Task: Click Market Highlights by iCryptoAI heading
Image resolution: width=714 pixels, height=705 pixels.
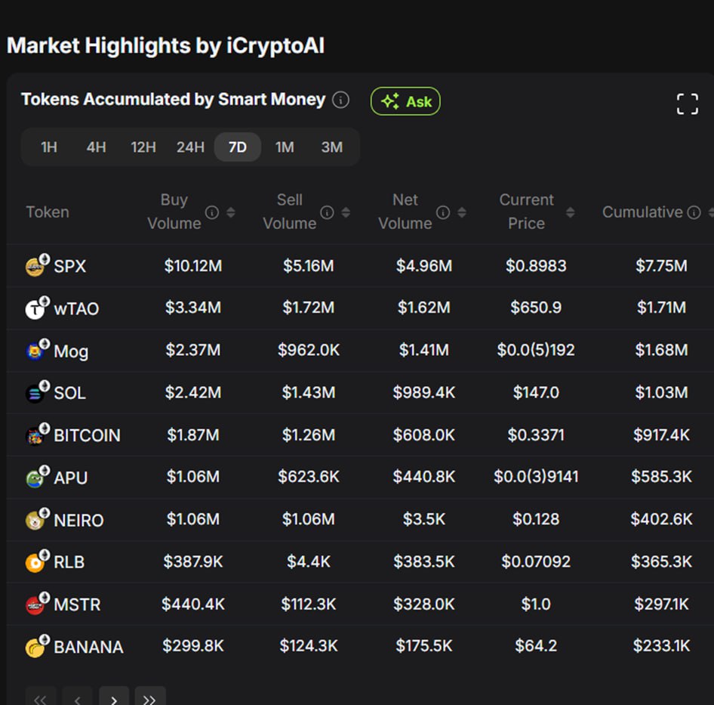Action: [166, 45]
